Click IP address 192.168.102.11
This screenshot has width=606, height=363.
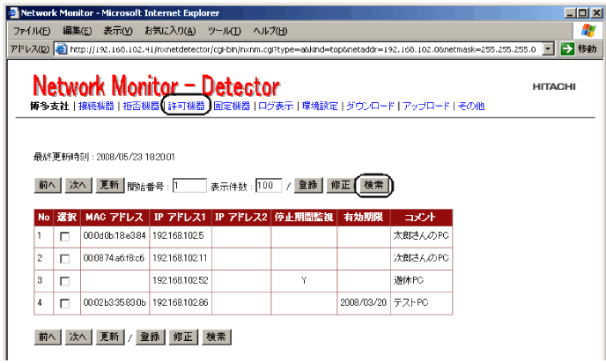click(180, 258)
